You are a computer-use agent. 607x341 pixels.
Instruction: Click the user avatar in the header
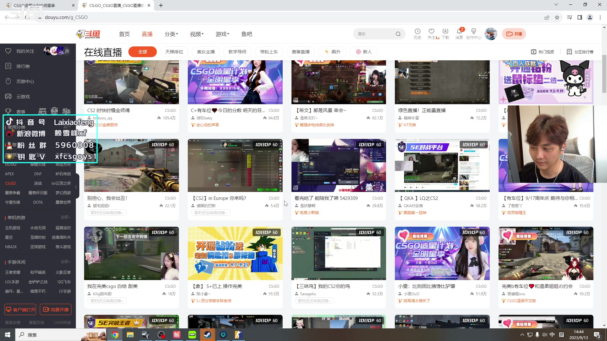[491, 34]
